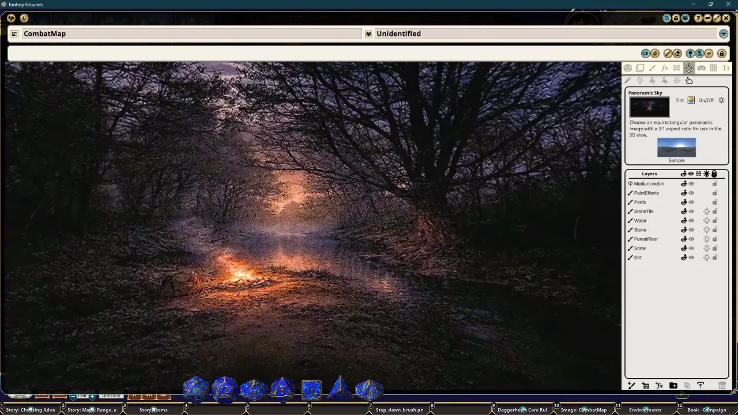Image resolution: width=738 pixels, height=415 pixels.
Task: Select the Water layer name
Action: pos(640,221)
